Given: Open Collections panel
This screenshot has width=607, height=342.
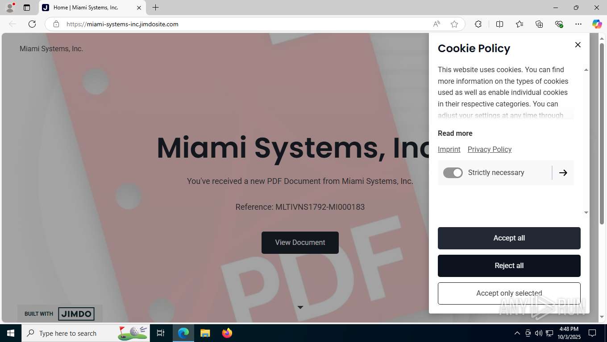Looking at the screenshot, I should point(539,24).
